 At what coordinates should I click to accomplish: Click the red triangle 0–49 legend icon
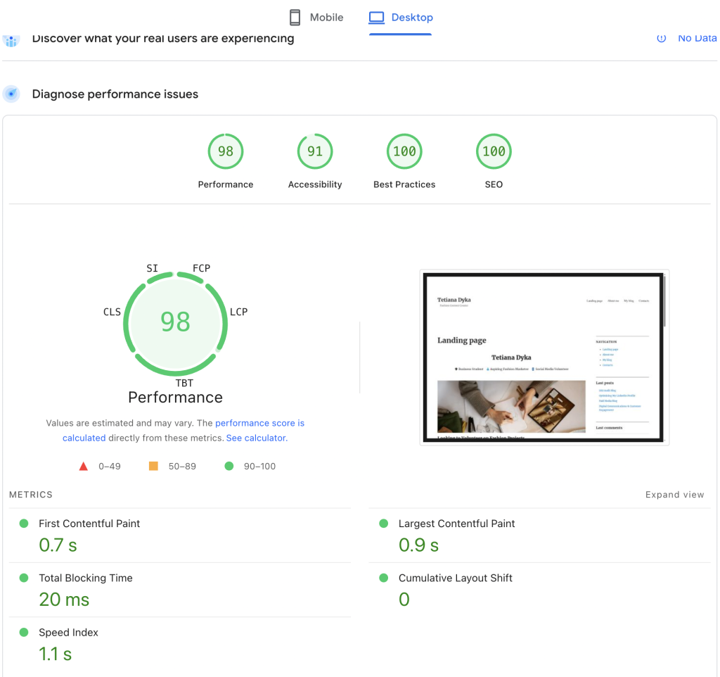pos(84,466)
